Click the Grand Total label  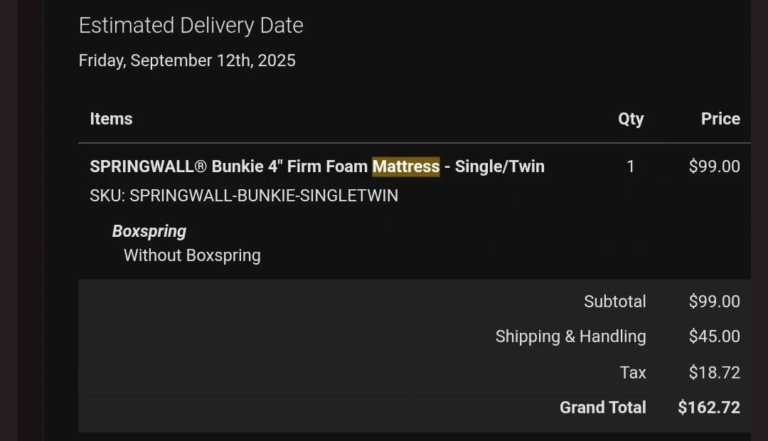(602, 408)
